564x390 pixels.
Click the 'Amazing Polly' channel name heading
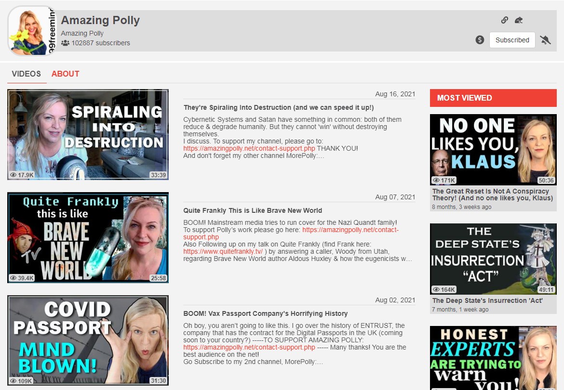coord(100,20)
